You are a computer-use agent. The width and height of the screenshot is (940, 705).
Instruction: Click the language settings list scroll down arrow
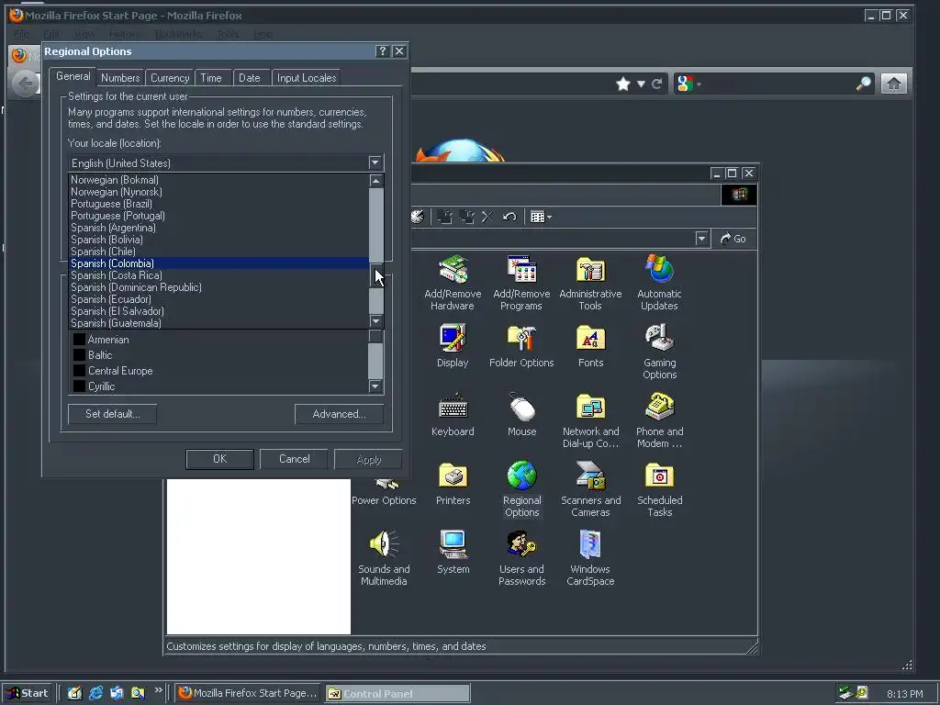pyautogui.click(x=375, y=386)
